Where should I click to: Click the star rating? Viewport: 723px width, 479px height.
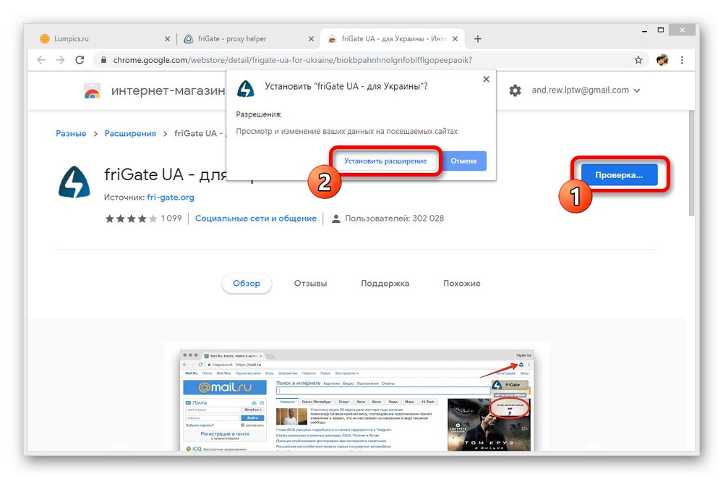(x=131, y=219)
